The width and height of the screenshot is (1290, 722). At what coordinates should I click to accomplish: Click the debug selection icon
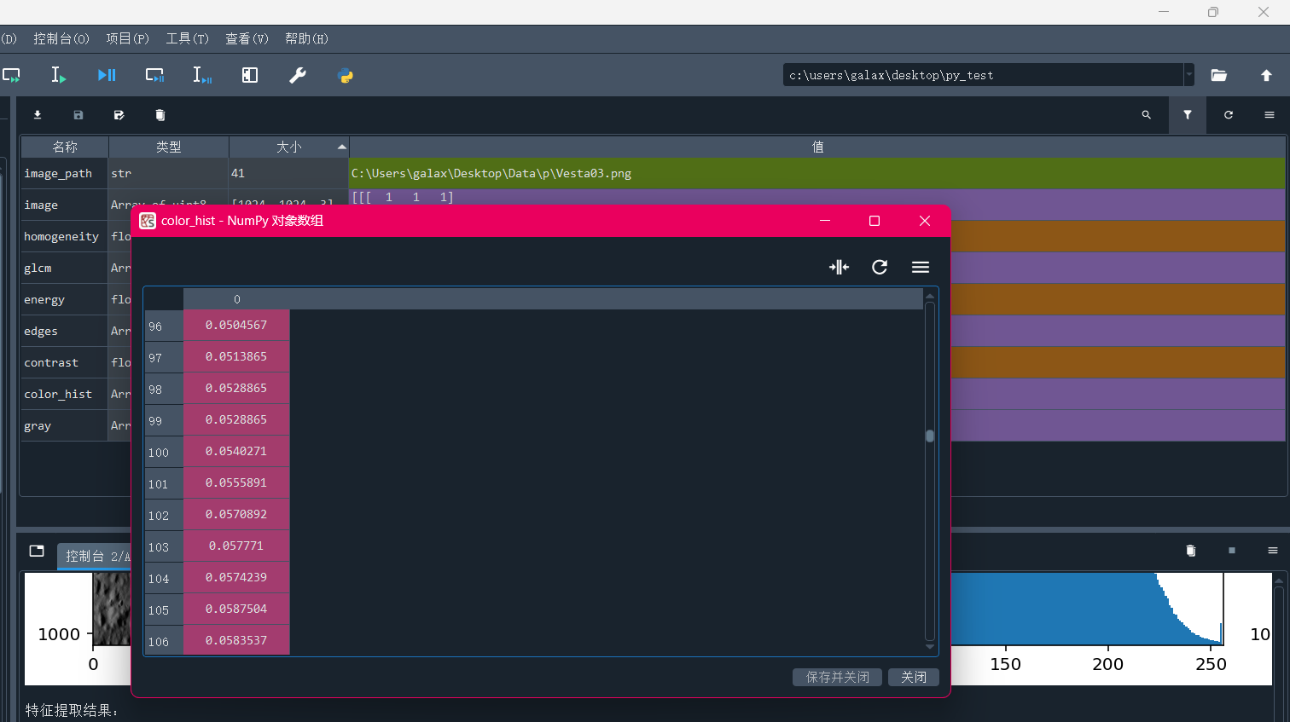coord(201,75)
